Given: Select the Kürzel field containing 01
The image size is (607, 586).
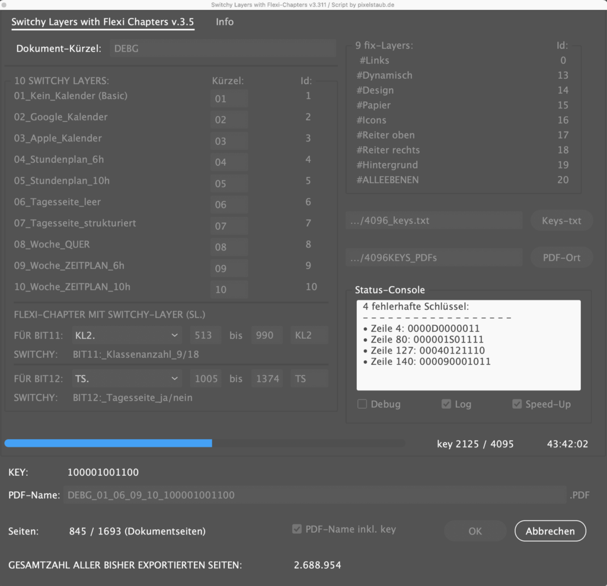Looking at the screenshot, I should [x=229, y=99].
